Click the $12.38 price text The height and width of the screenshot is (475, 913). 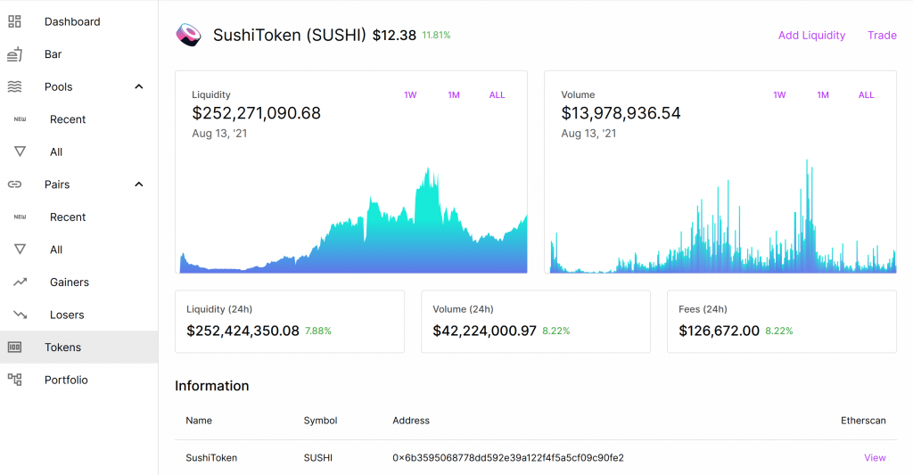point(394,36)
